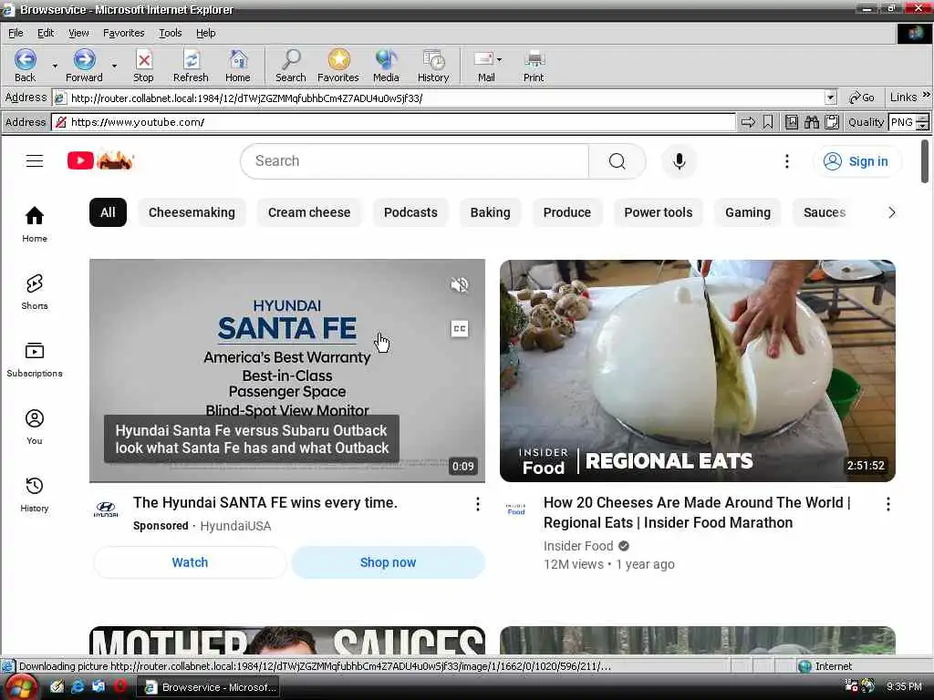Click the Shop now button

pyautogui.click(x=388, y=562)
